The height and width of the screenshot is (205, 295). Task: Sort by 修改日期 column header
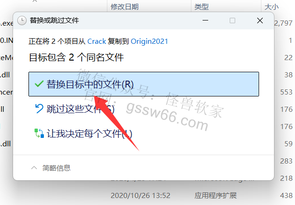125,7
